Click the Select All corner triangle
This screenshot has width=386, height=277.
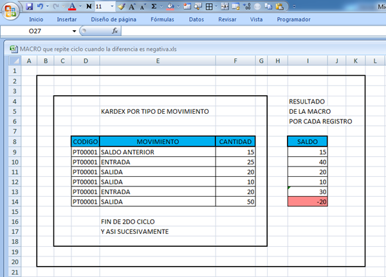click(x=15, y=61)
